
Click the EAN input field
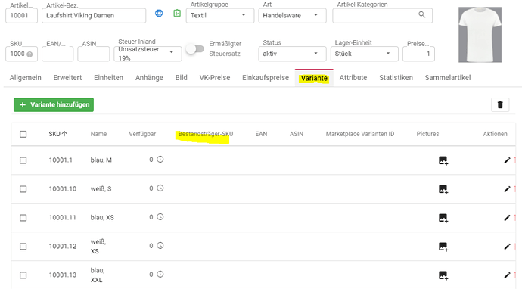point(57,54)
